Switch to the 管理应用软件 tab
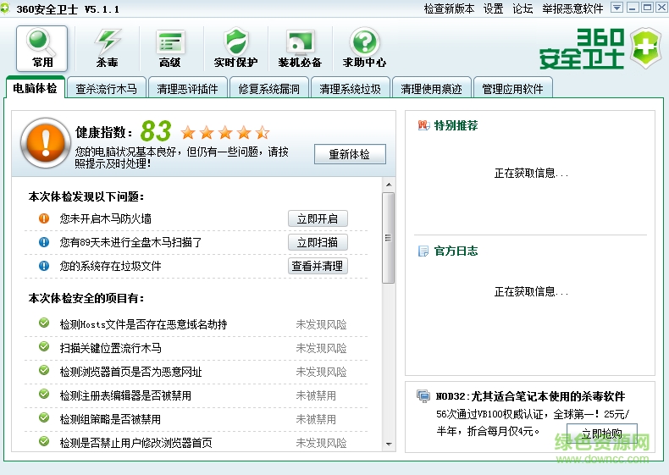This screenshot has width=669, height=475. click(513, 89)
